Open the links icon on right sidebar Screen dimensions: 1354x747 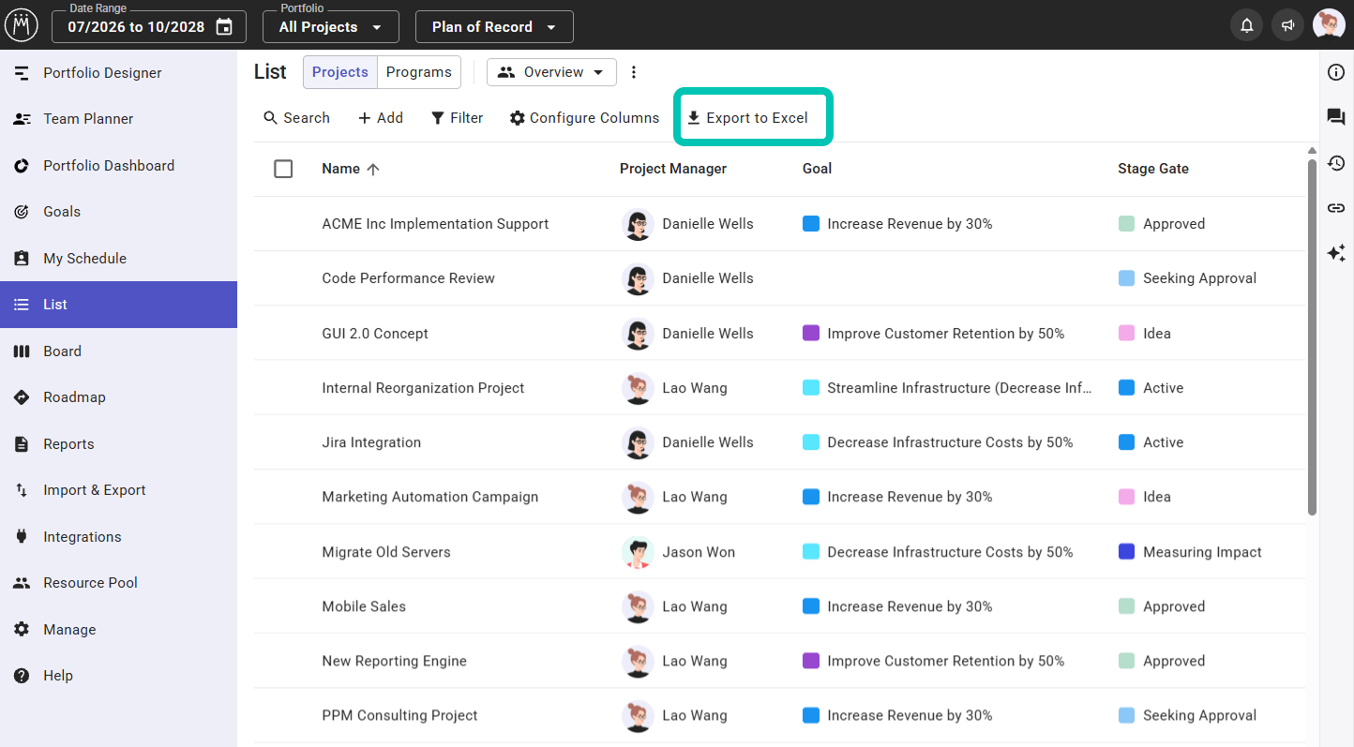coord(1336,208)
